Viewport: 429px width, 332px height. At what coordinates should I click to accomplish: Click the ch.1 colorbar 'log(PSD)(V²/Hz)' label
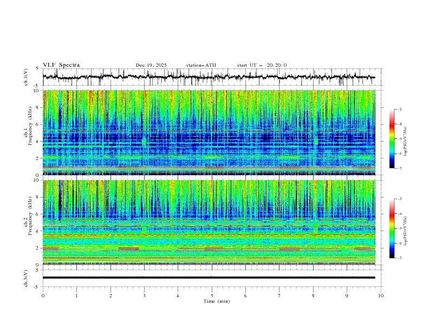tap(406, 142)
